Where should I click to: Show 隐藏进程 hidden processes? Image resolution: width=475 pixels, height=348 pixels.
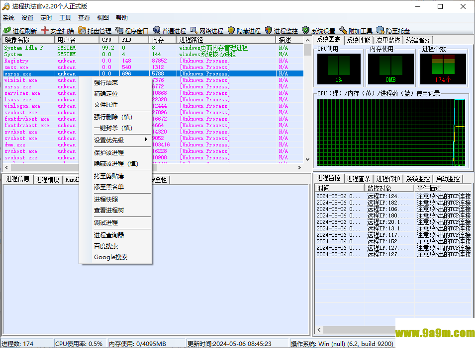pyautogui.click(x=244, y=31)
